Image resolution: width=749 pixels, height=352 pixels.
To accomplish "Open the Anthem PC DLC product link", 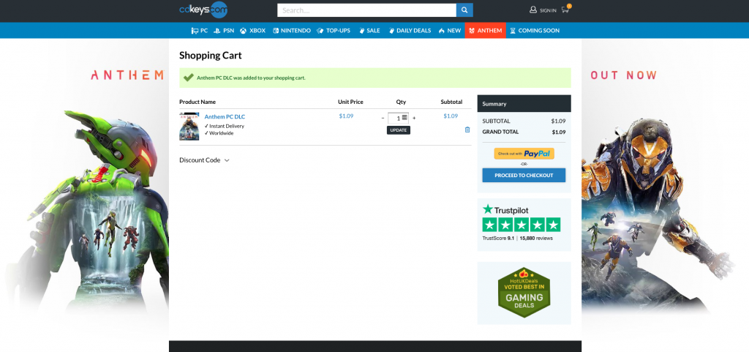I will [225, 116].
